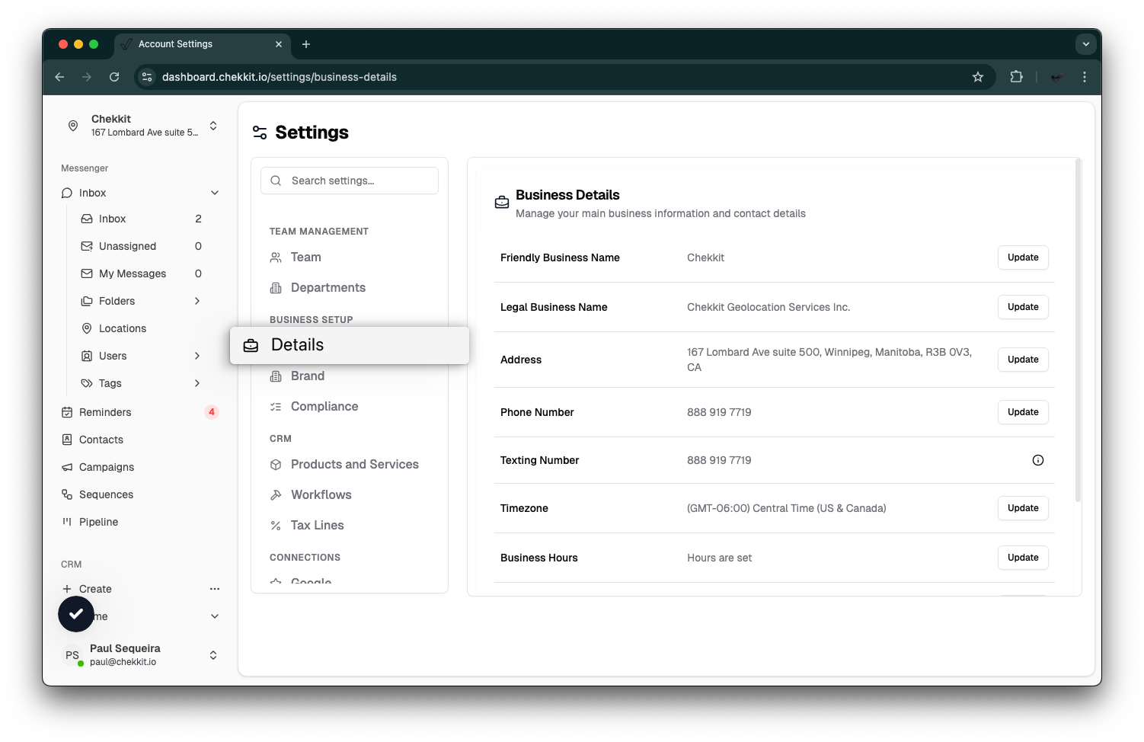Screen dimensions: 1144x742
Task: Click the site info icon in address bar
Action: pos(148,77)
